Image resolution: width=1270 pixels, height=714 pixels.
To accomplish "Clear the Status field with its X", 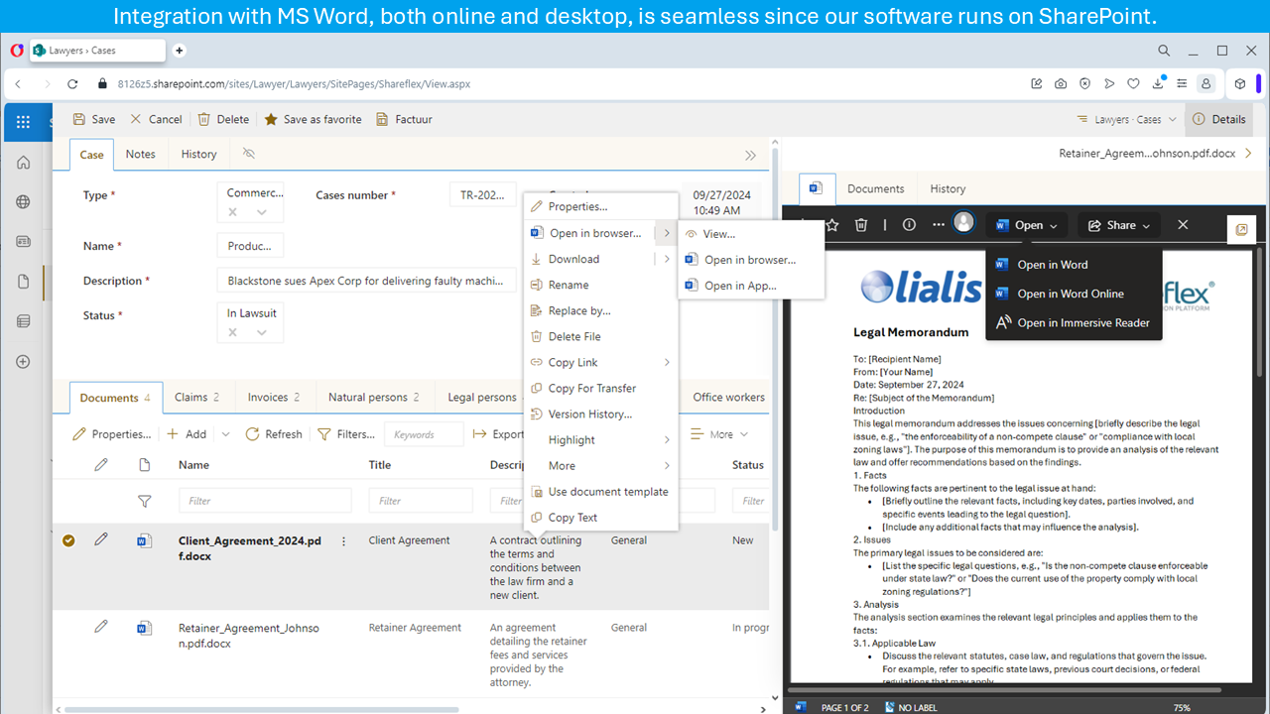I will point(232,332).
